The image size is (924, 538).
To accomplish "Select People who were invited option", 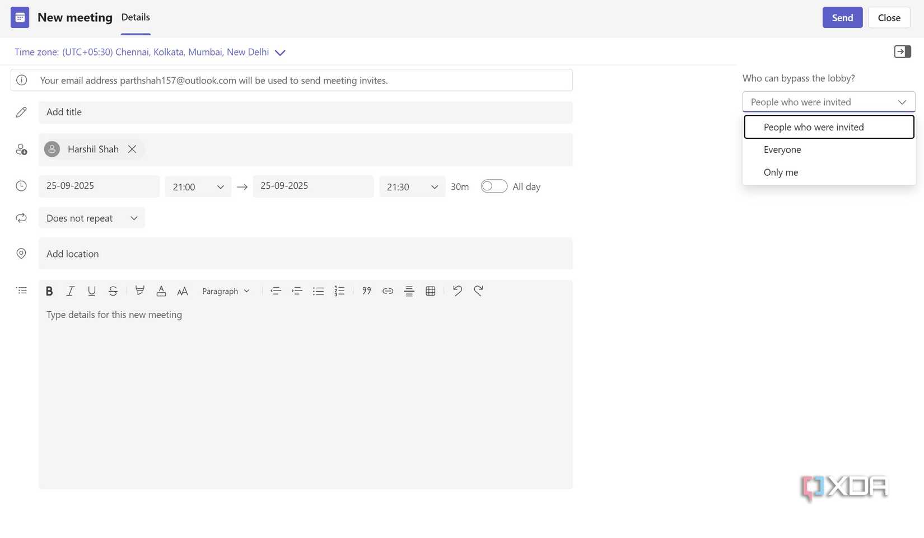I will [x=829, y=127].
